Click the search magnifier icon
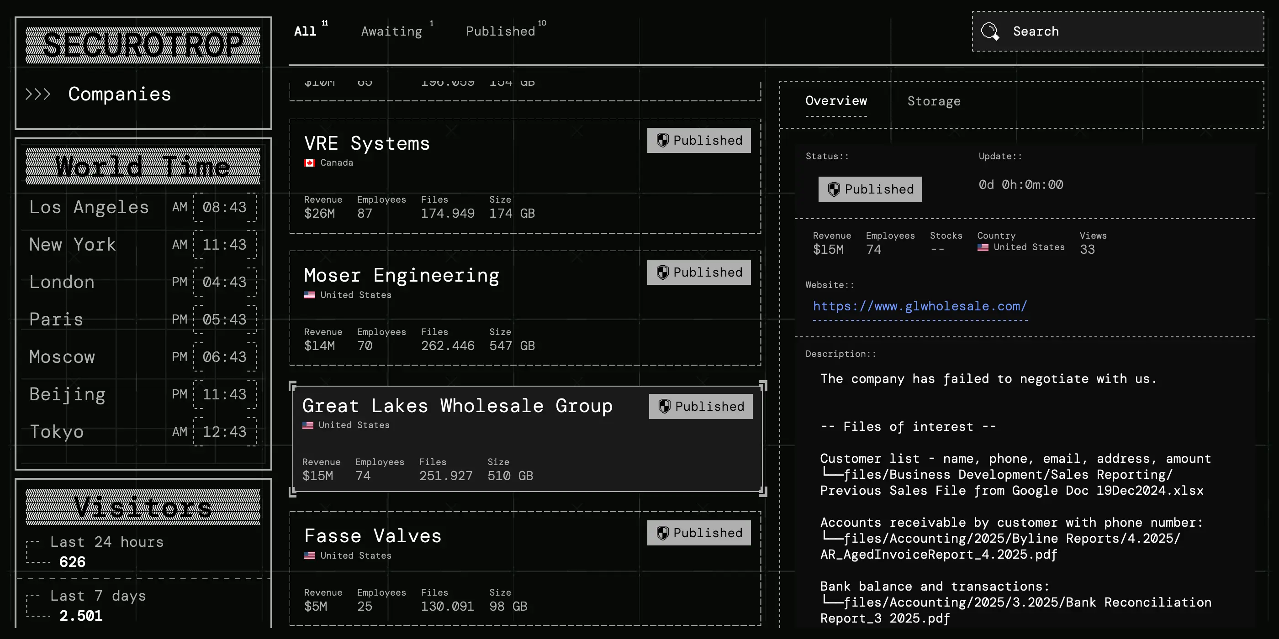1279x639 pixels. (989, 31)
